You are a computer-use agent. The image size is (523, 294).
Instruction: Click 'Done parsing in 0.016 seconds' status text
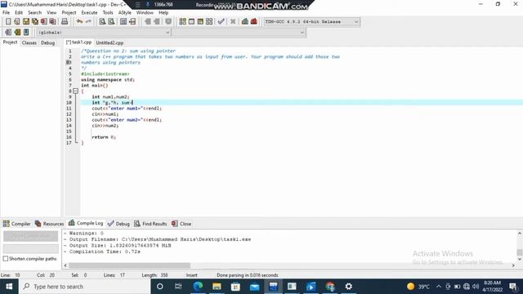pos(247,275)
